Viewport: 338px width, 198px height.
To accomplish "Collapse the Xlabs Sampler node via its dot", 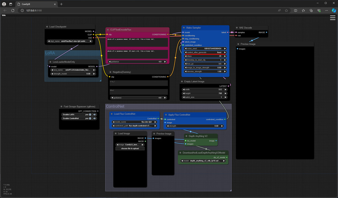I will (x=184, y=28).
